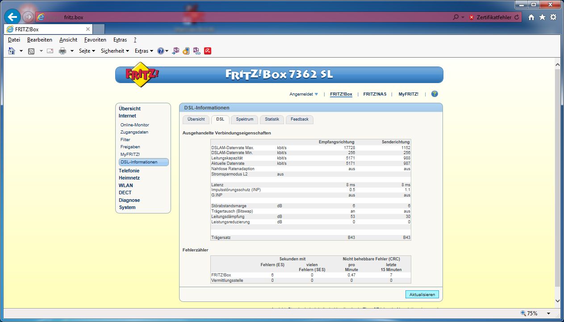Screen dimensions: 564x322
Task: Click the round help icon next to MyFRITZ!
Action: pyautogui.click(x=434, y=94)
